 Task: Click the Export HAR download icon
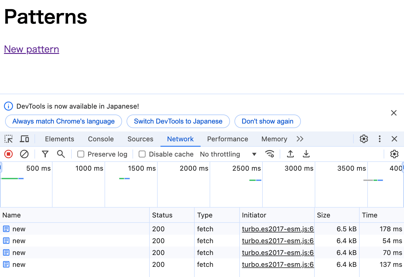306,154
